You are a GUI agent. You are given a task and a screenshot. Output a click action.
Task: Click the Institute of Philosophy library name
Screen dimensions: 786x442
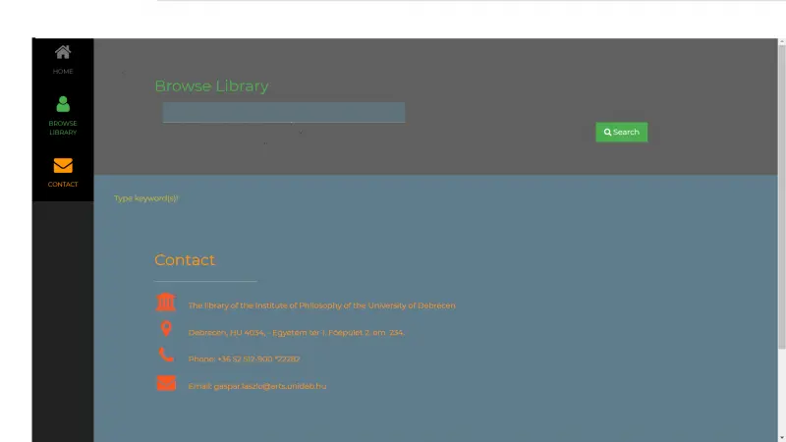(321, 305)
